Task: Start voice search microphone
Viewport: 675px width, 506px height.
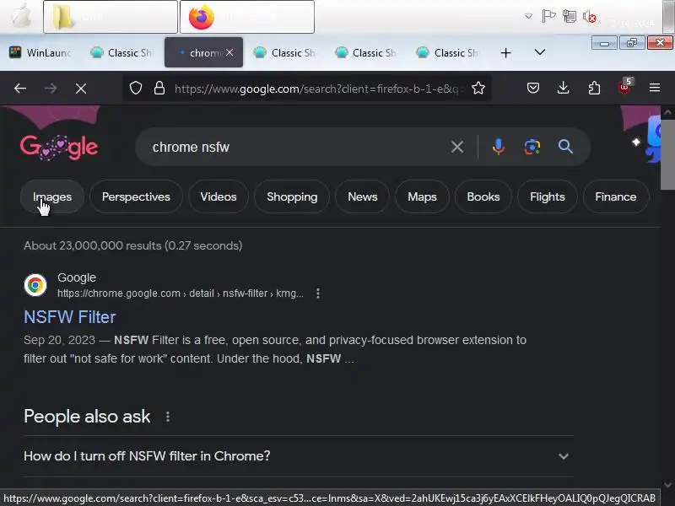Action: click(499, 147)
